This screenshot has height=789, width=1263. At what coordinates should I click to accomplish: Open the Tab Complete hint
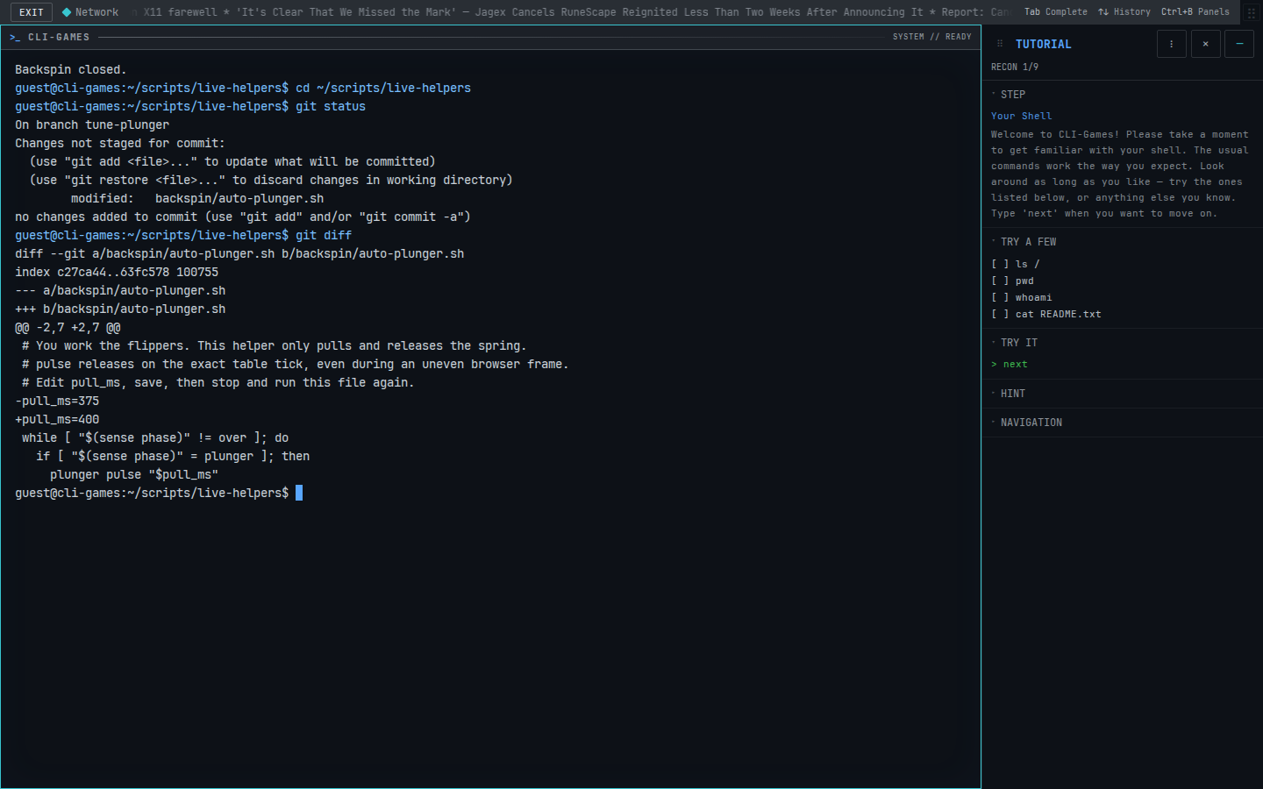coord(1055,12)
